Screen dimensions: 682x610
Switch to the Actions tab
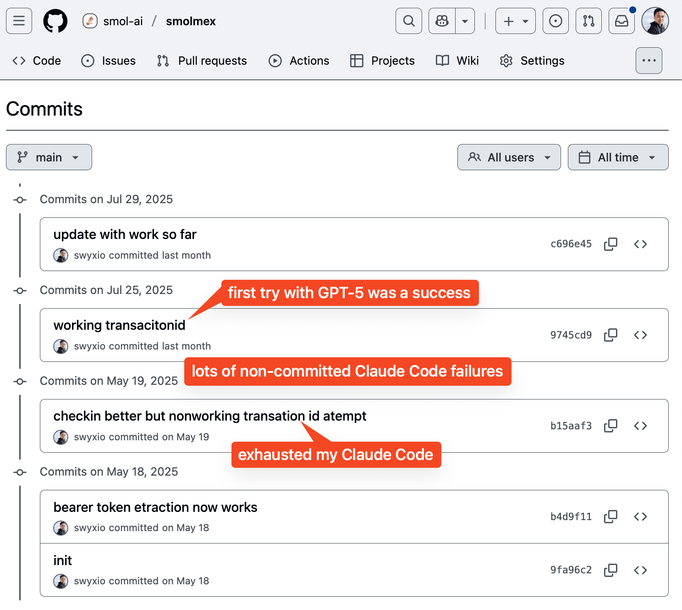coord(299,61)
